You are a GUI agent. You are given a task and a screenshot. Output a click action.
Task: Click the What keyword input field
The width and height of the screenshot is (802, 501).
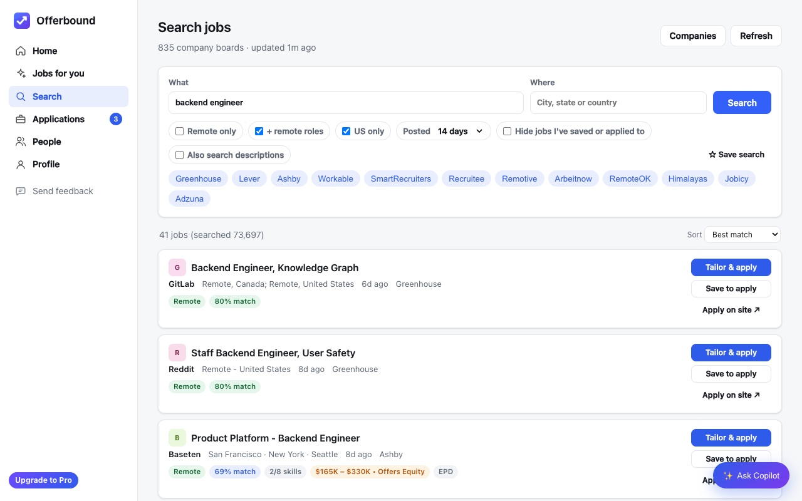[x=346, y=103]
